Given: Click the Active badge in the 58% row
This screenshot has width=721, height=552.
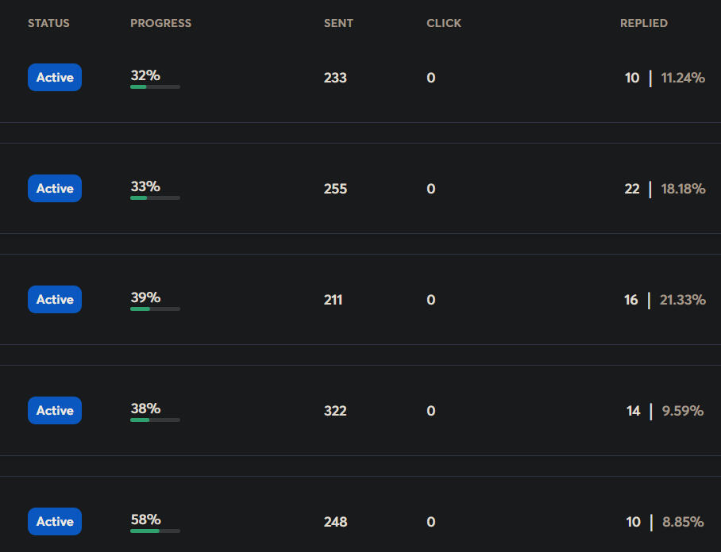Looking at the screenshot, I should pyautogui.click(x=55, y=521).
